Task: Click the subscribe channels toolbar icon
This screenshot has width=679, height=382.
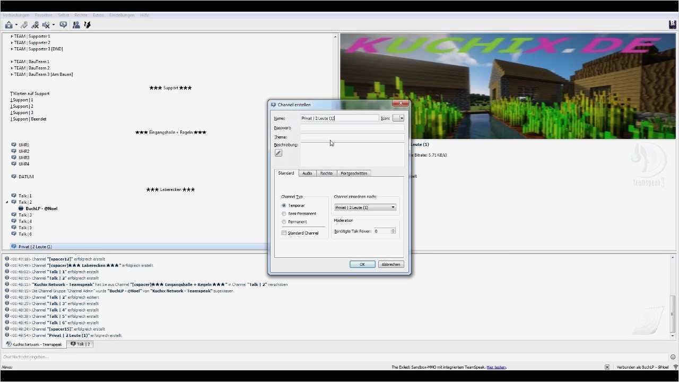Action: [x=88, y=25]
